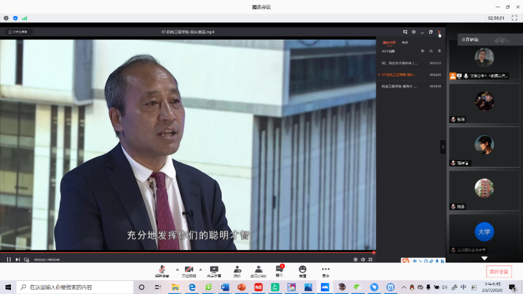
Task: Collapse the participant panel with side arrow
Action: tap(442, 147)
